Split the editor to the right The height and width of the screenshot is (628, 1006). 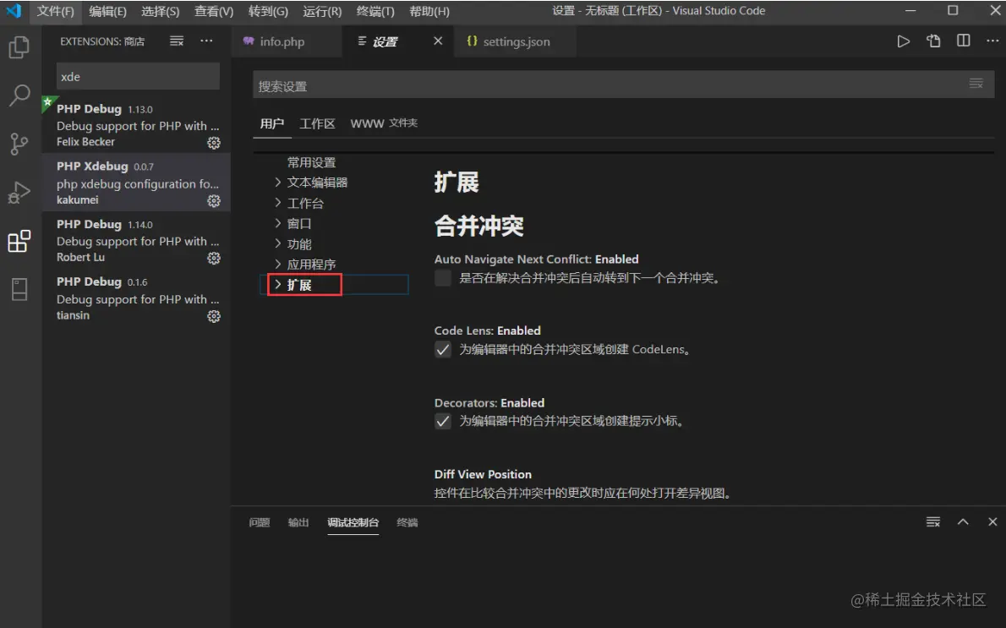pyautogui.click(x=963, y=41)
